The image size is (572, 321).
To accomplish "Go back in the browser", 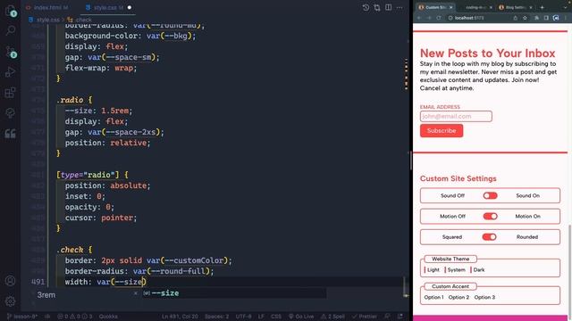I will [x=419, y=18].
